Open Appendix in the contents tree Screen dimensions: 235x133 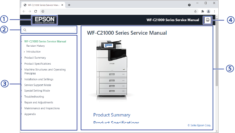30,114
